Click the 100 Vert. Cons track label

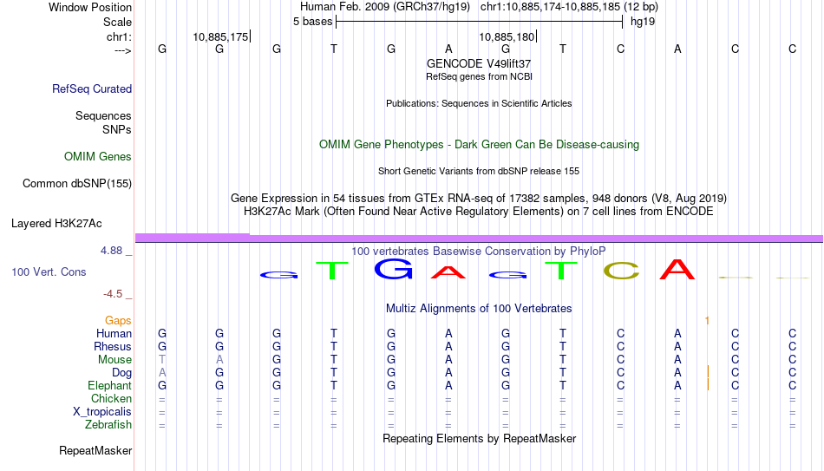click(x=49, y=271)
